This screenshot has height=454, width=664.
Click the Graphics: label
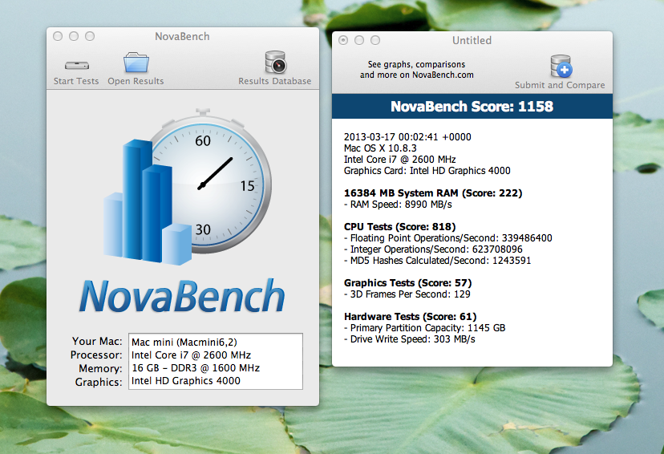[x=99, y=382]
